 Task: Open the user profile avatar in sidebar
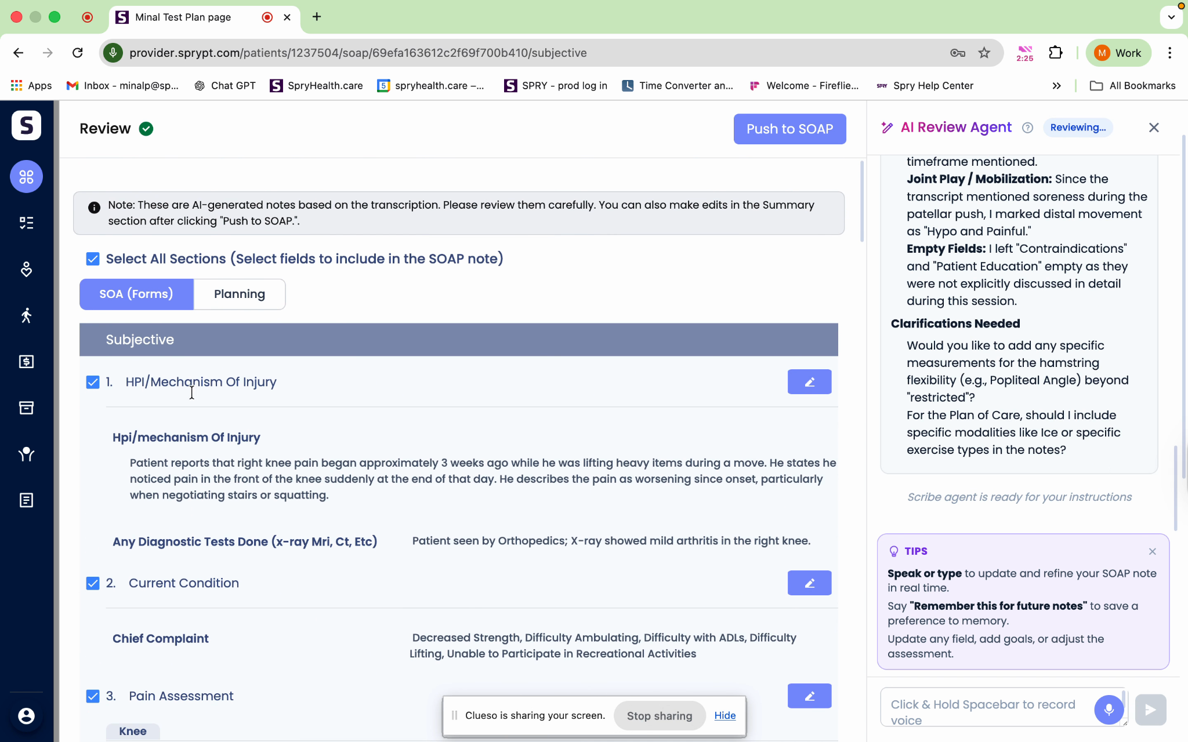[26, 716]
